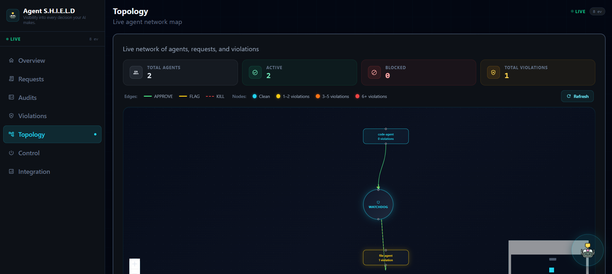Open the Violations page
This screenshot has height=274, width=612.
pos(52,116)
